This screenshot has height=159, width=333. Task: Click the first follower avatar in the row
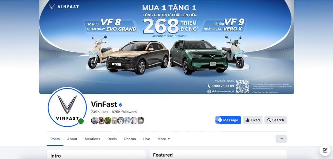(x=95, y=121)
